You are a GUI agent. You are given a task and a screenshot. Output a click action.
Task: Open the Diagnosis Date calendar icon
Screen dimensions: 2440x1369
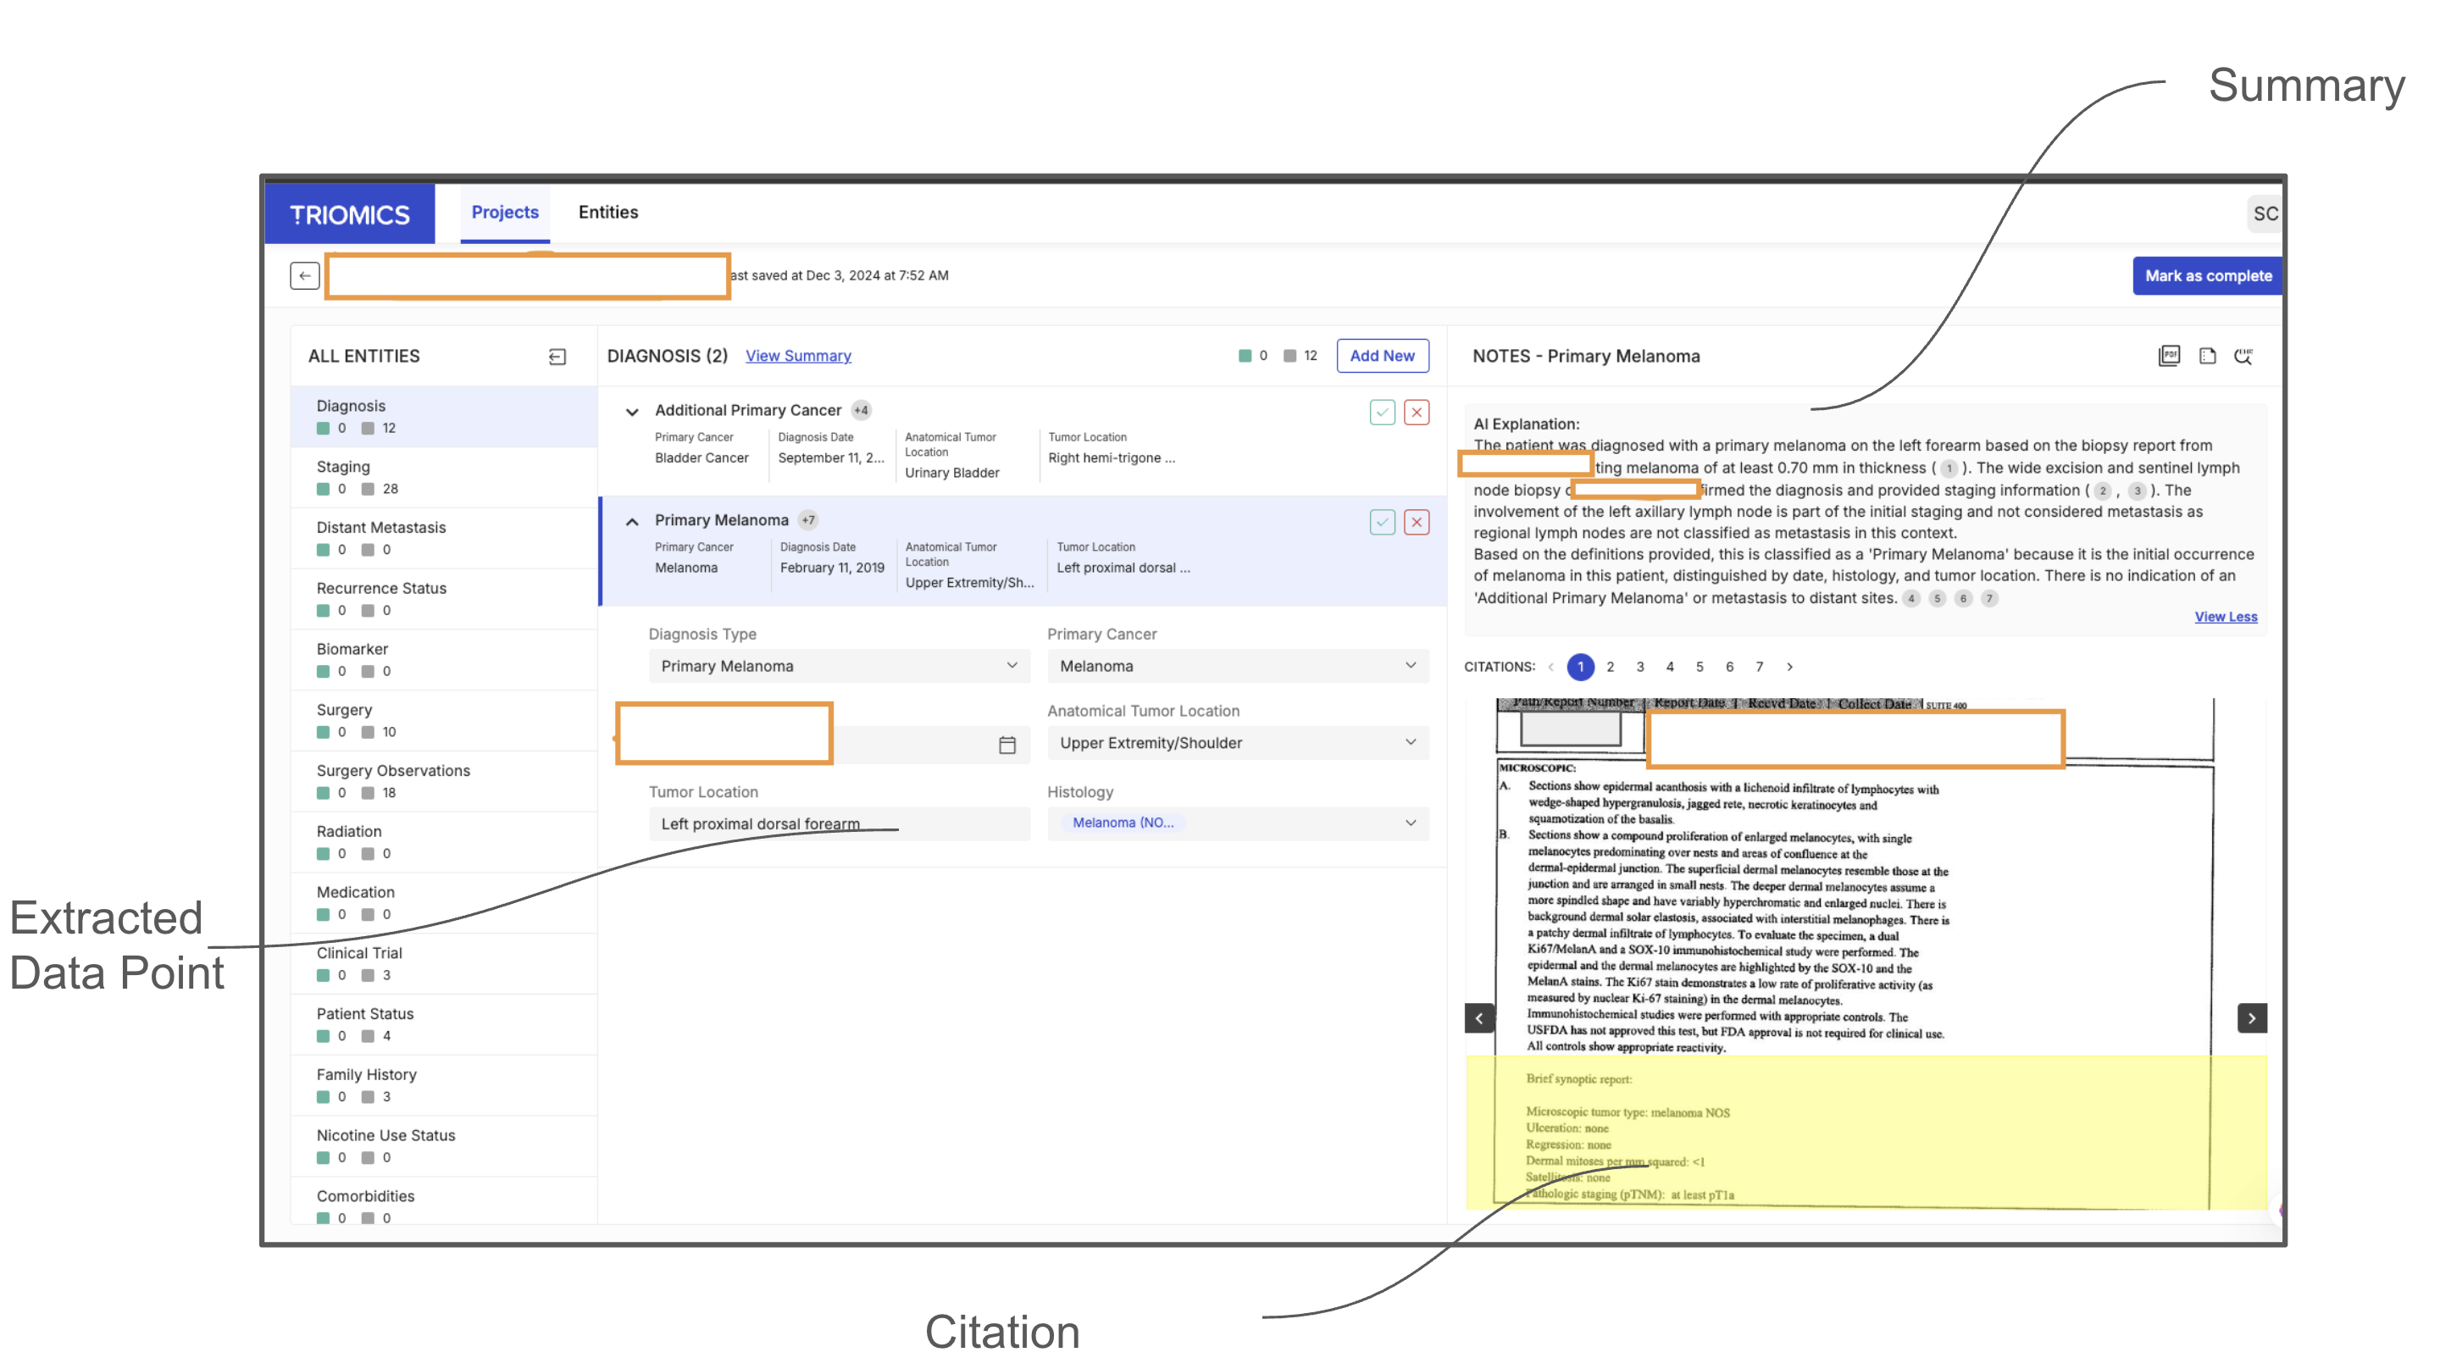point(1006,745)
